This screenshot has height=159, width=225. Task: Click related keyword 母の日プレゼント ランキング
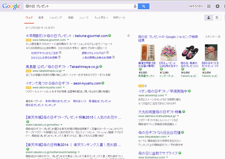pyautogui.click(x=41, y=105)
